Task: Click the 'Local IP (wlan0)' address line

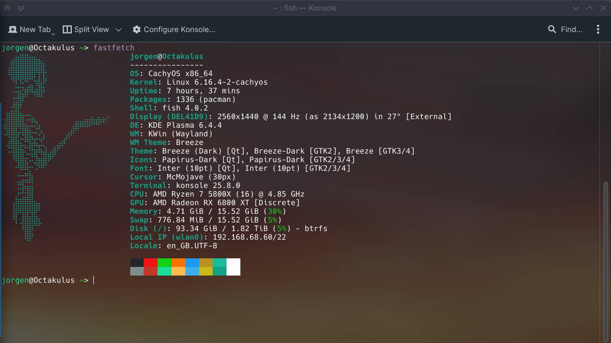Action: coord(208,237)
